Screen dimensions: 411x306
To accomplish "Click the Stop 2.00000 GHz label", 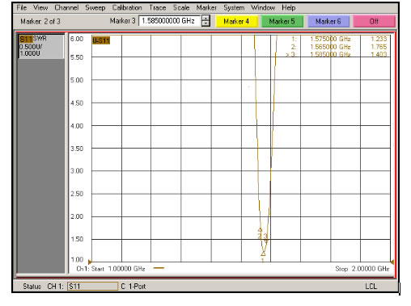I will (x=362, y=269).
